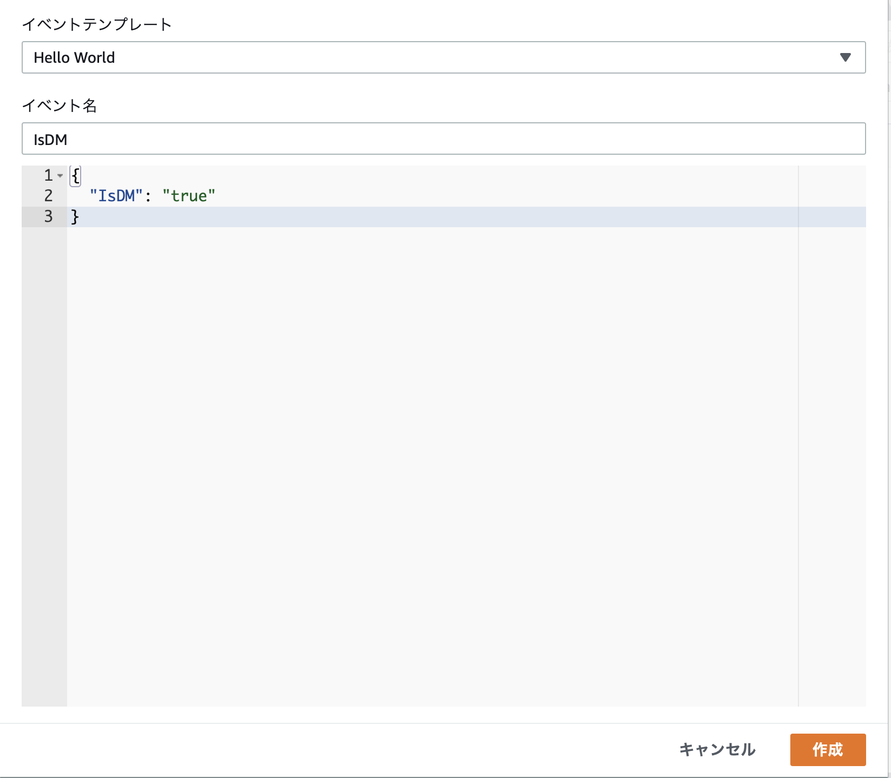The image size is (891, 778).
Task: Click the キャンセル button
Action: (x=718, y=750)
